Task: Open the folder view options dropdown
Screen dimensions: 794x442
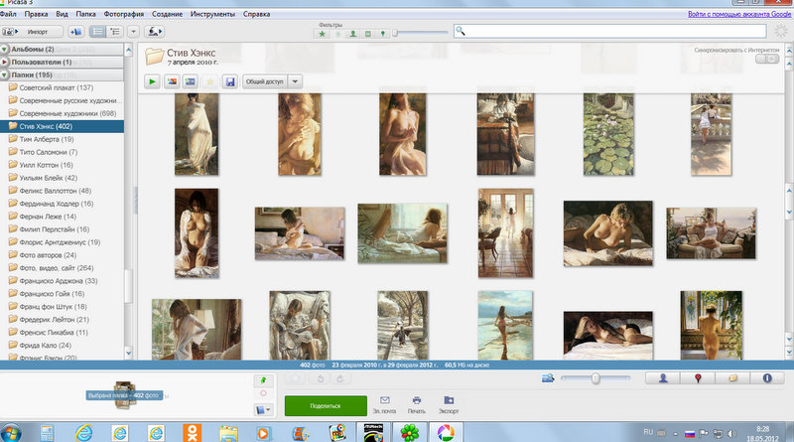Action: coord(133,32)
